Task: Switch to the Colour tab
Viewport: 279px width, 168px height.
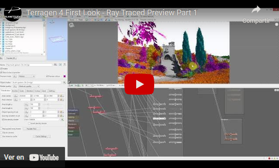Action: (38, 91)
